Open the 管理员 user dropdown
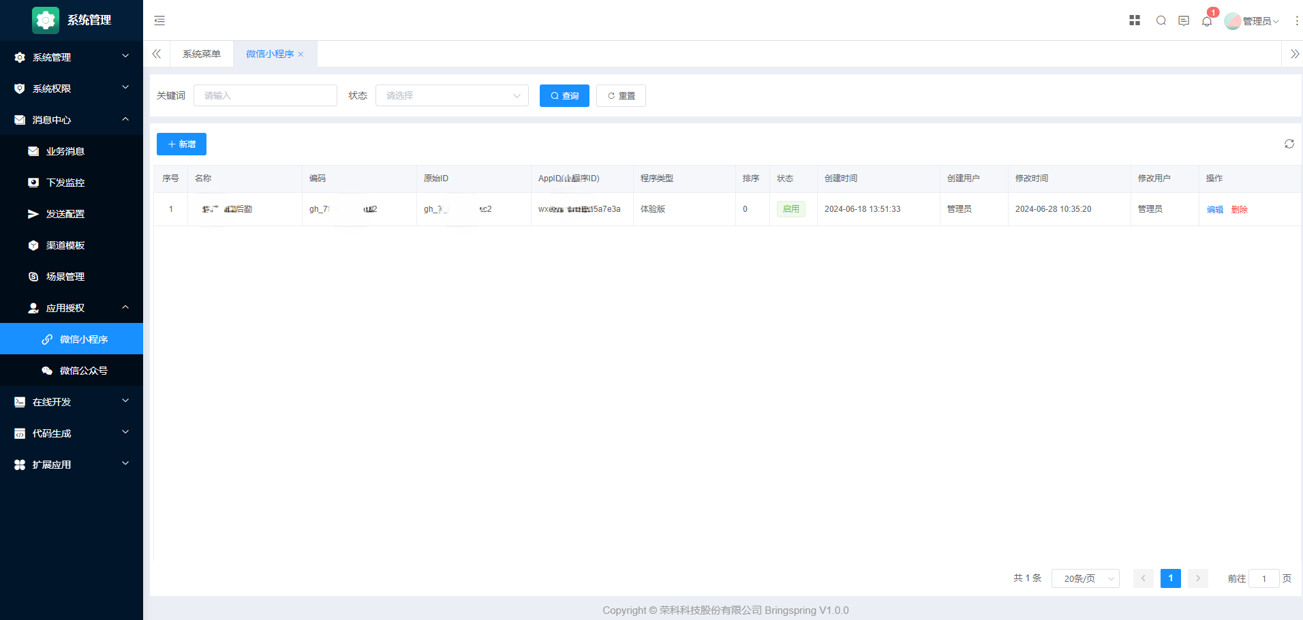 [1254, 21]
